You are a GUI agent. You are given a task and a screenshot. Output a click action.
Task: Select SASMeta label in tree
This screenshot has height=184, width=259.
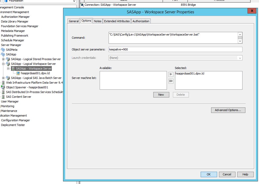tap(12, 50)
